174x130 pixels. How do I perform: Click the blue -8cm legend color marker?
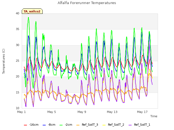44,125
